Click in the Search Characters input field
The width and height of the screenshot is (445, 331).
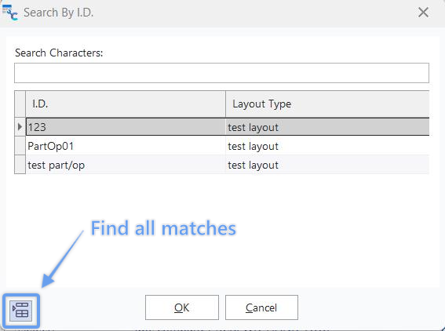pos(221,73)
